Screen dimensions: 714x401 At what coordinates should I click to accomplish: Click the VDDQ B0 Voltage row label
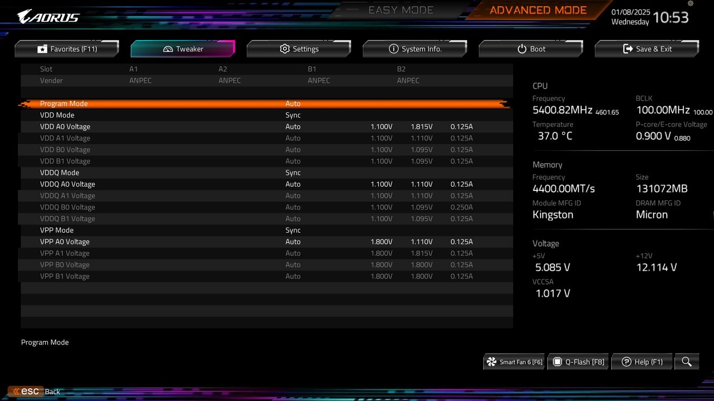tap(67, 207)
